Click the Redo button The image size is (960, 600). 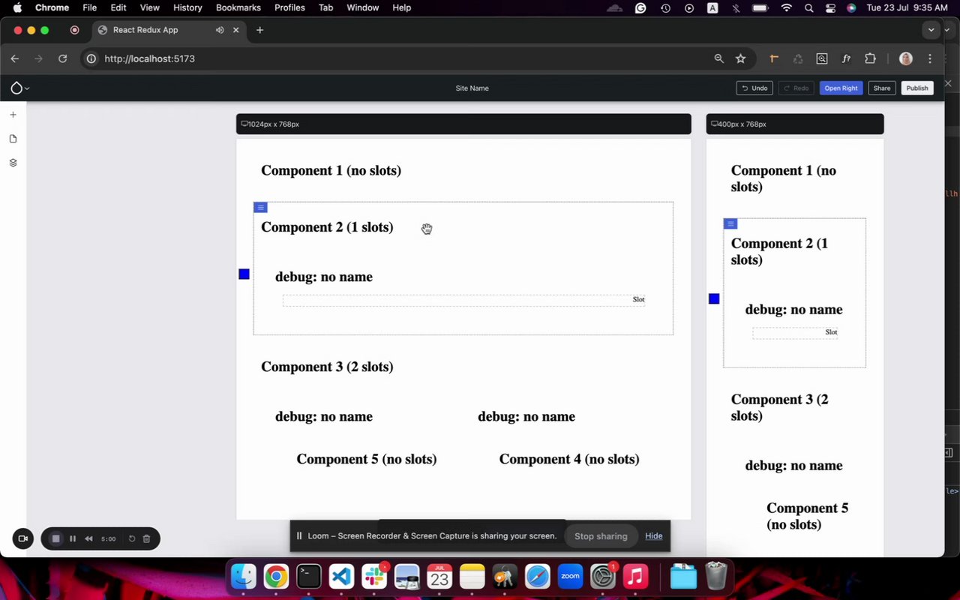click(796, 88)
